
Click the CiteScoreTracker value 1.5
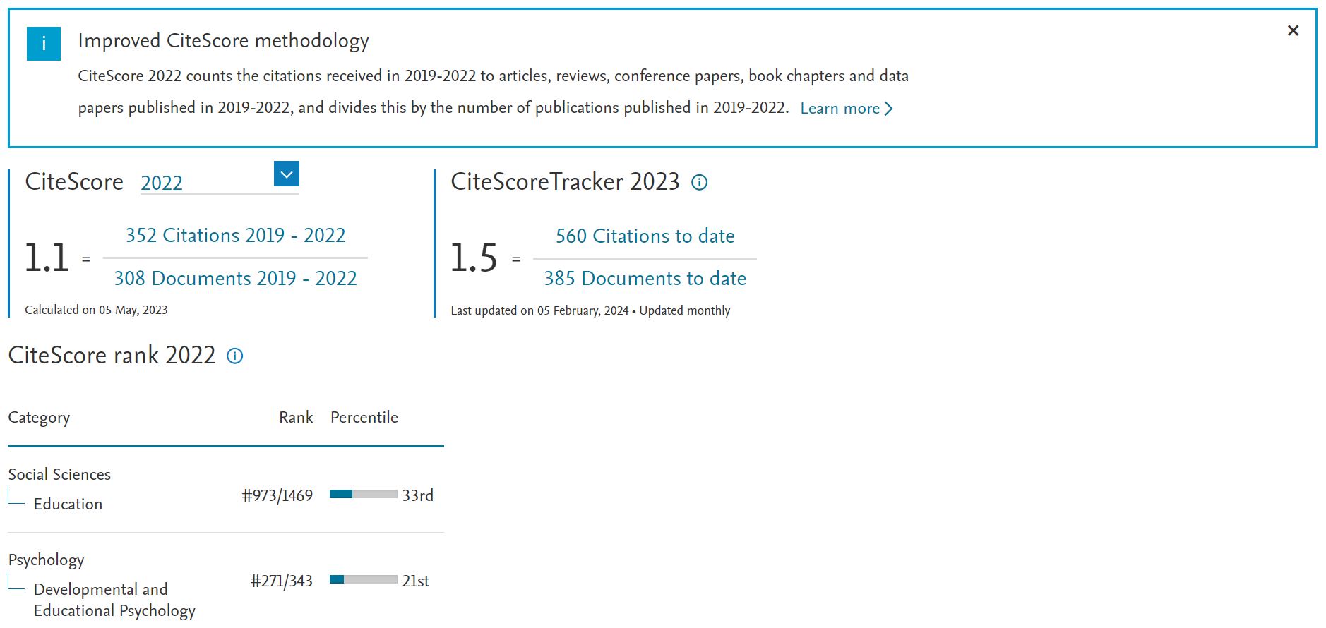tap(474, 258)
